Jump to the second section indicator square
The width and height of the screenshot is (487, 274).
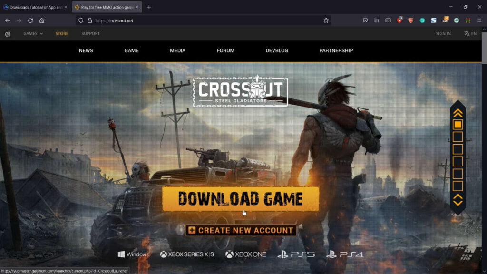[x=458, y=137]
